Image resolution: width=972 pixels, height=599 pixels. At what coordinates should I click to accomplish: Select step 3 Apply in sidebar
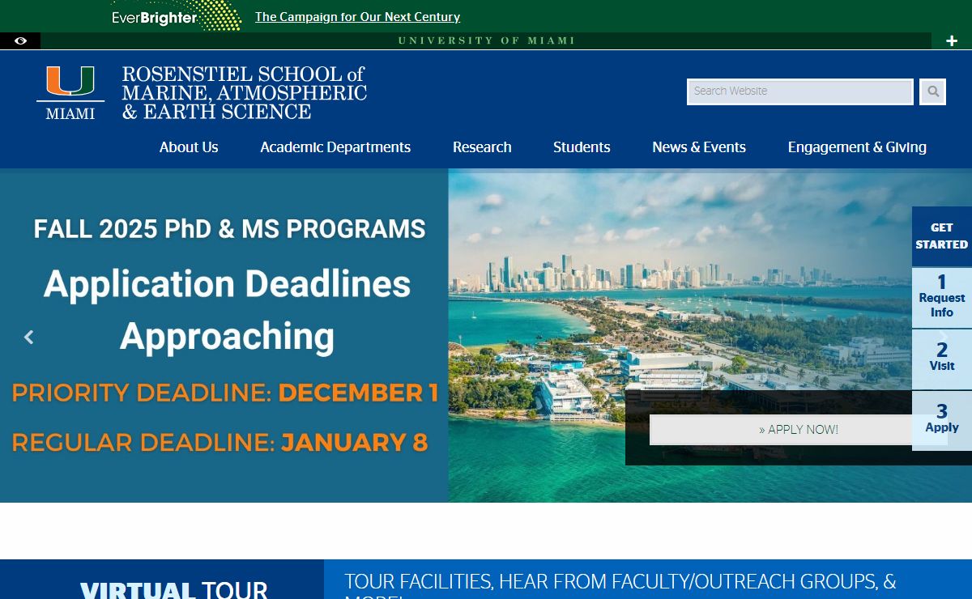click(941, 419)
